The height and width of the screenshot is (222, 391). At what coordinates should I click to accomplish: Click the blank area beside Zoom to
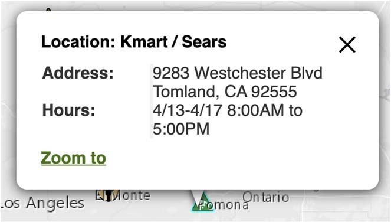pyautogui.click(x=237, y=159)
